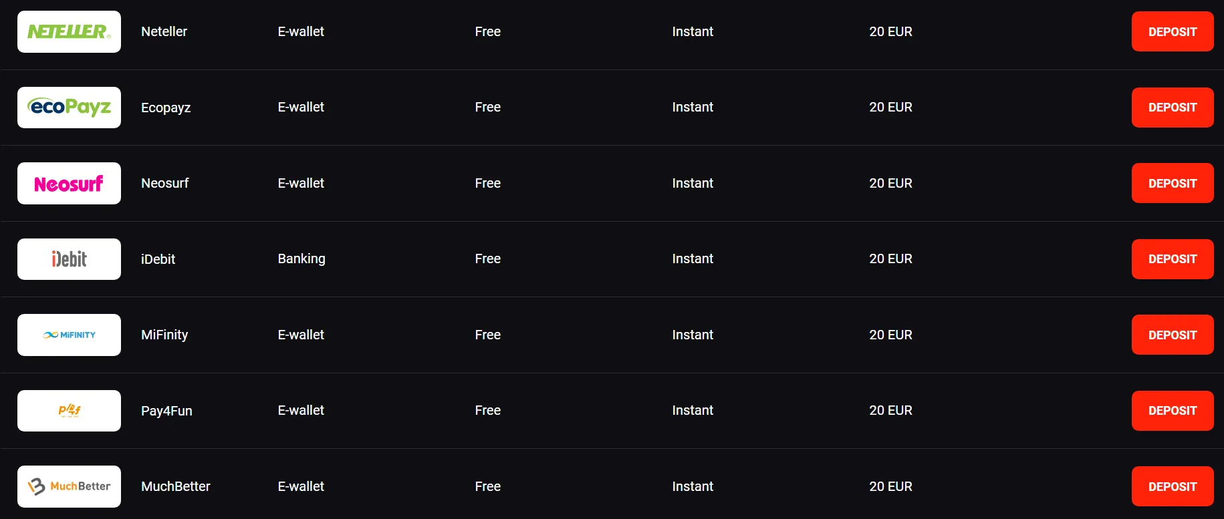Select the iDebit payment method name

click(x=158, y=259)
